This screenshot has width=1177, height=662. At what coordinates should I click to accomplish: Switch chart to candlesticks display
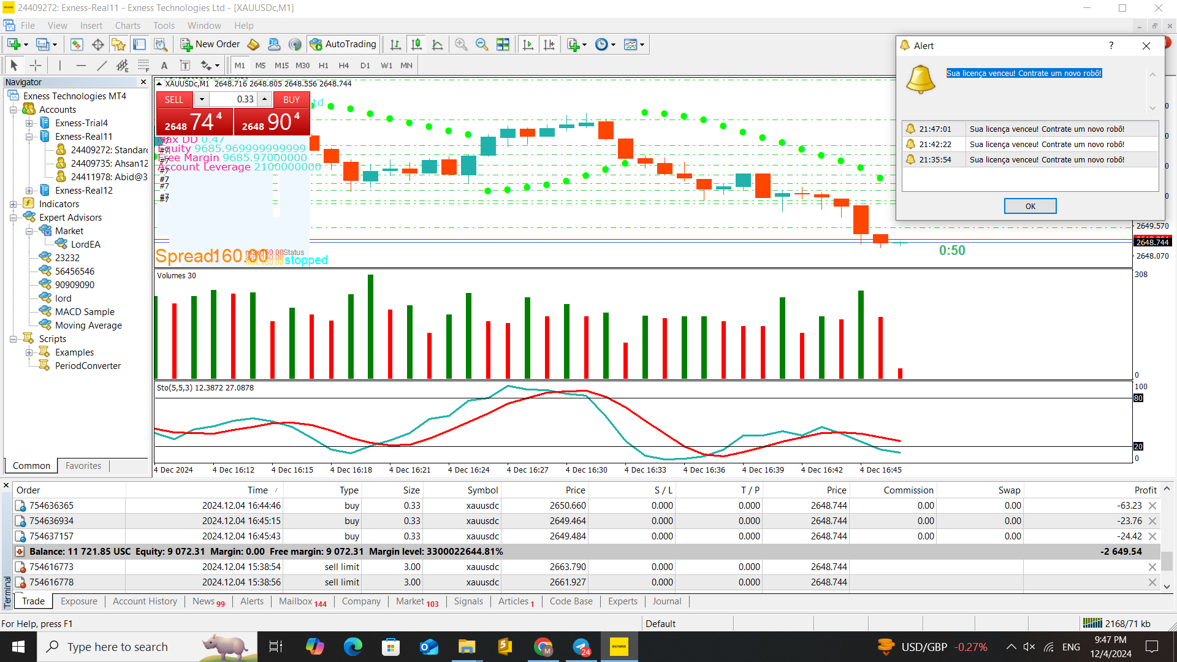(416, 44)
